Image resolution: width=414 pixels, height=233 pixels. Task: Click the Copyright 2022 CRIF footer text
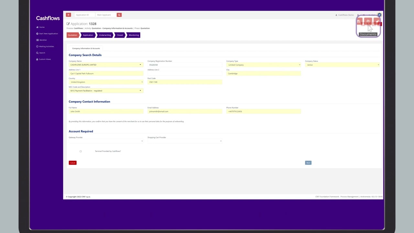78,197
